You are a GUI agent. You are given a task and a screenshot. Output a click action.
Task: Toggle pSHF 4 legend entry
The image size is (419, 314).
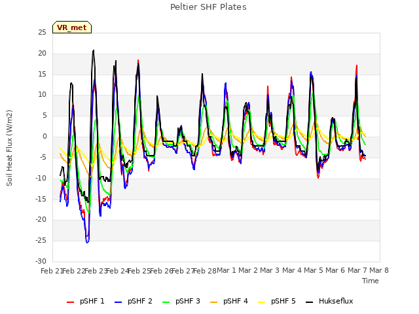coord(229,301)
